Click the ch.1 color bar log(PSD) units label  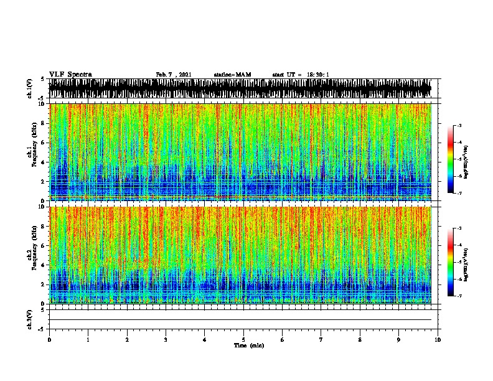[x=466, y=162]
